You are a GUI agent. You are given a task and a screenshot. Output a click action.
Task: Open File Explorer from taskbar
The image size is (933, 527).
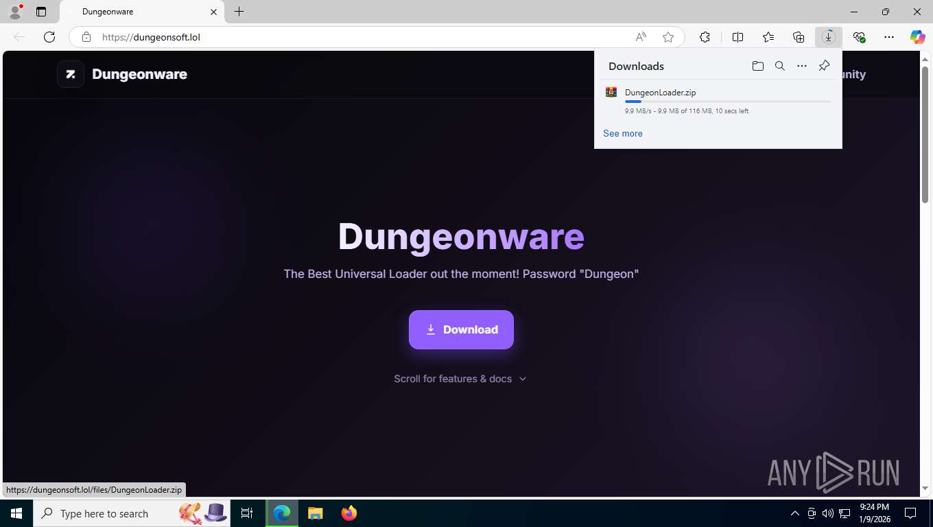(x=315, y=513)
